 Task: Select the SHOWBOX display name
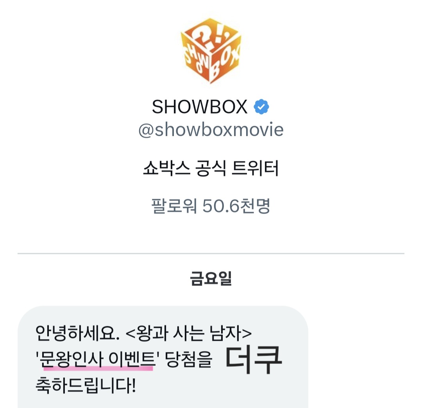(x=199, y=107)
